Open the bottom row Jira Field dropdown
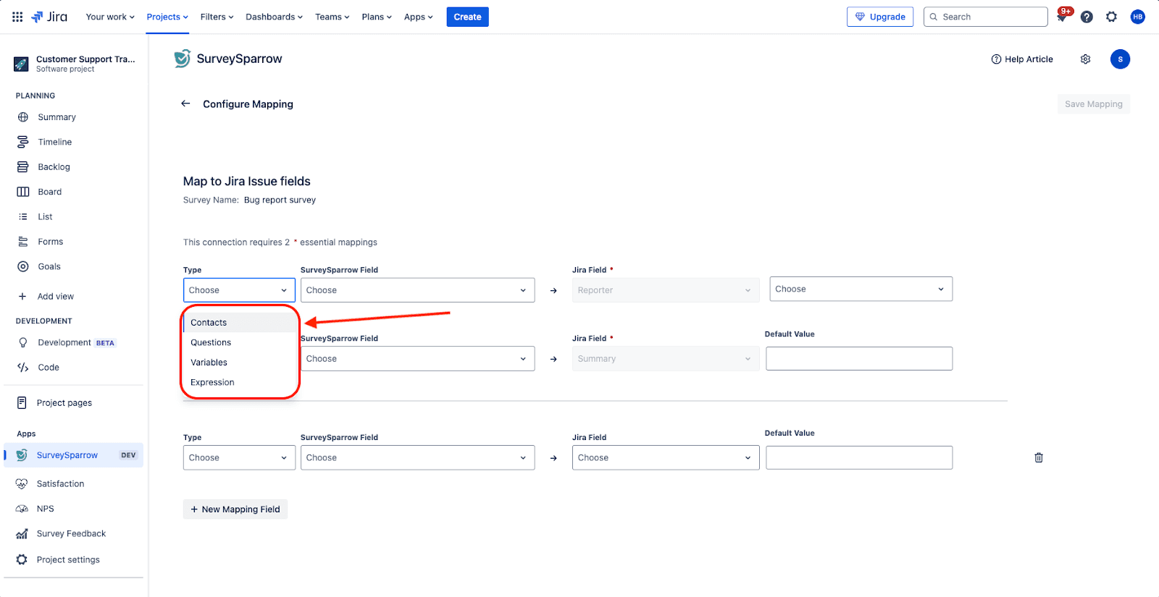Image resolution: width=1159 pixels, height=597 pixels. click(665, 457)
